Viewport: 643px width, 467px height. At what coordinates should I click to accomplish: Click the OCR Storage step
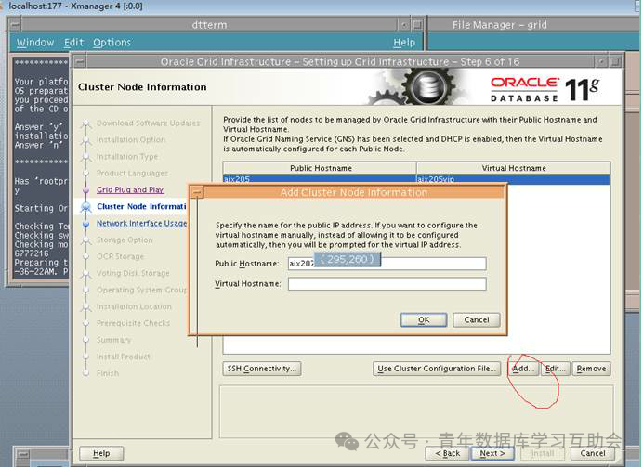[120, 257]
